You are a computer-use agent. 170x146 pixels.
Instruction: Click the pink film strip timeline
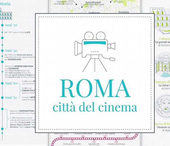click(x=95, y=139)
